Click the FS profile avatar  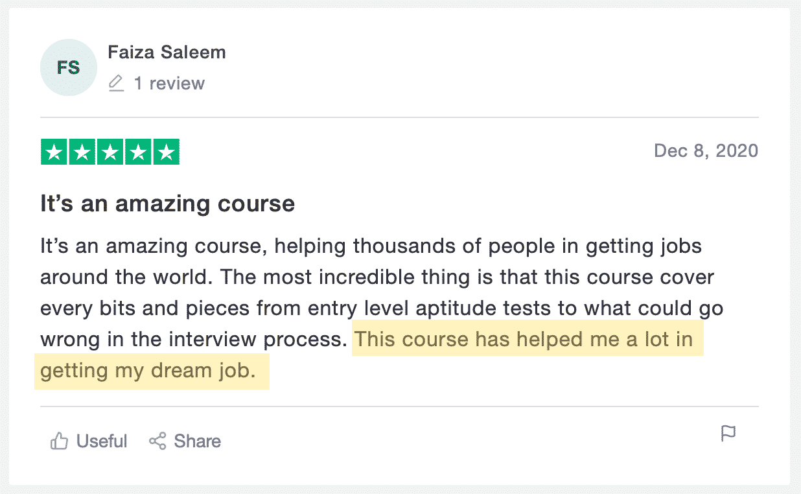pos(67,67)
